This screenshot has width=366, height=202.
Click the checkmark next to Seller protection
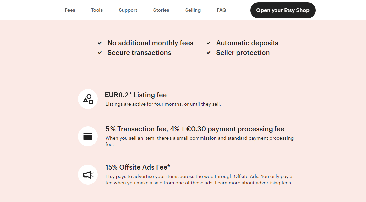[x=209, y=53]
